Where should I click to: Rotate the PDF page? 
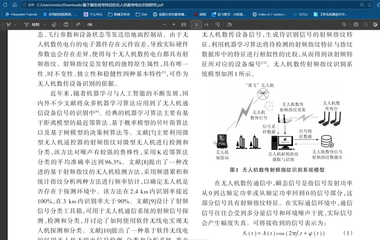click(x=217, y=25)
